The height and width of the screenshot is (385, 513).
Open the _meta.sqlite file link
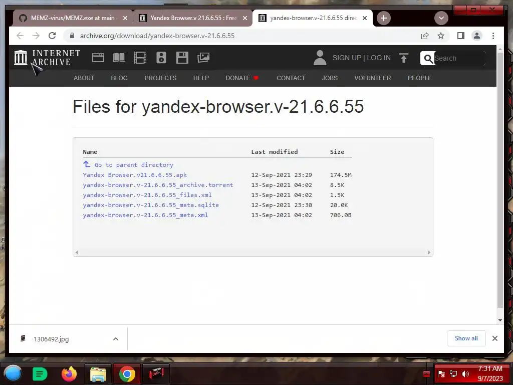[151, 205]
